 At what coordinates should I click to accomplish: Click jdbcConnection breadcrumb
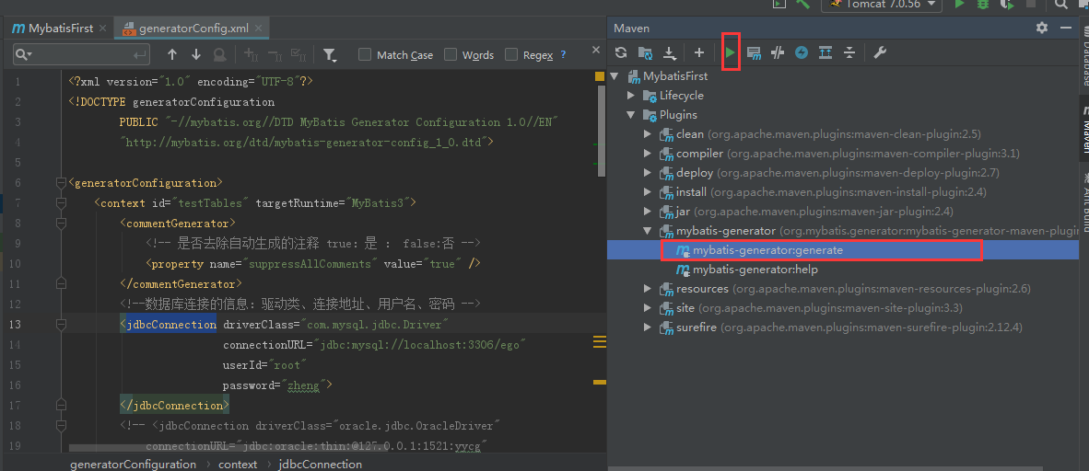[321, 464]
